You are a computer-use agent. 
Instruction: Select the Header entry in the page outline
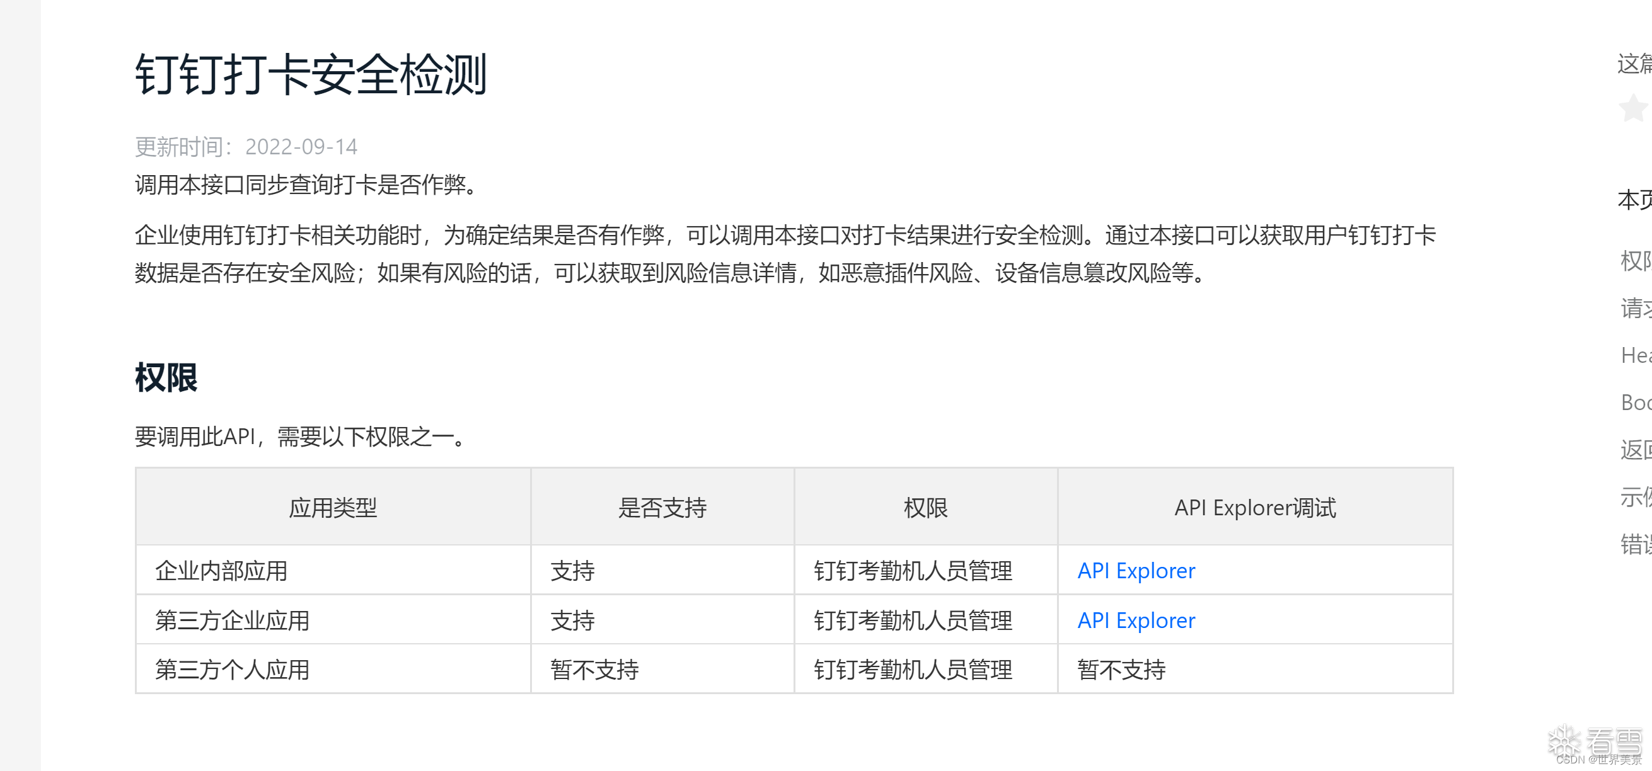pyautogui.click(x=1636, y=355)
